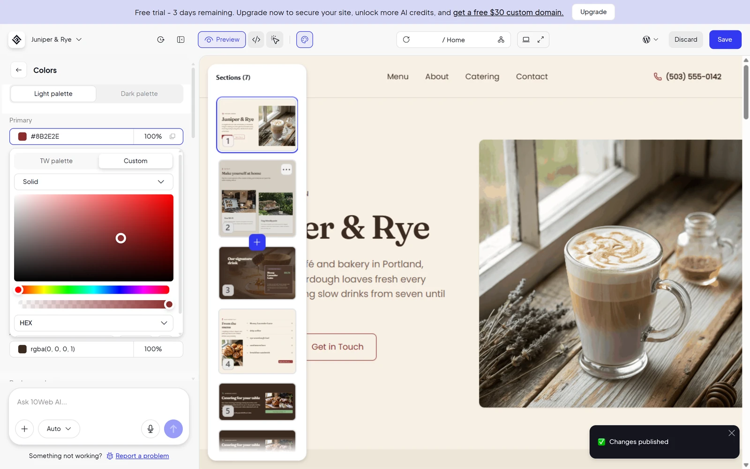Click the Sections (7) heading
The width and height of the screenshot is (750, 469).
tap(233, 77)
